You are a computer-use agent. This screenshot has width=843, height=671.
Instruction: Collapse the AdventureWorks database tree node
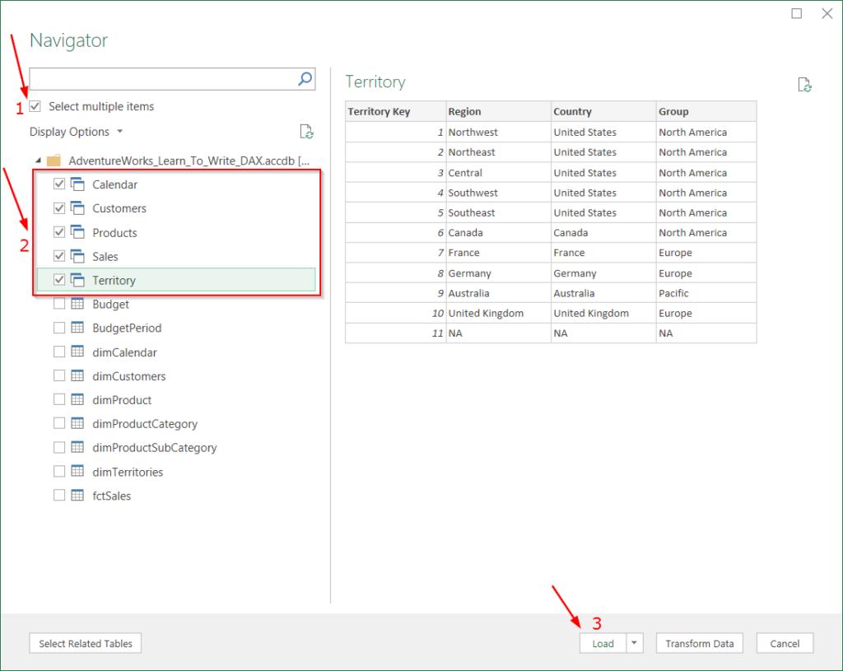[37, 161]
